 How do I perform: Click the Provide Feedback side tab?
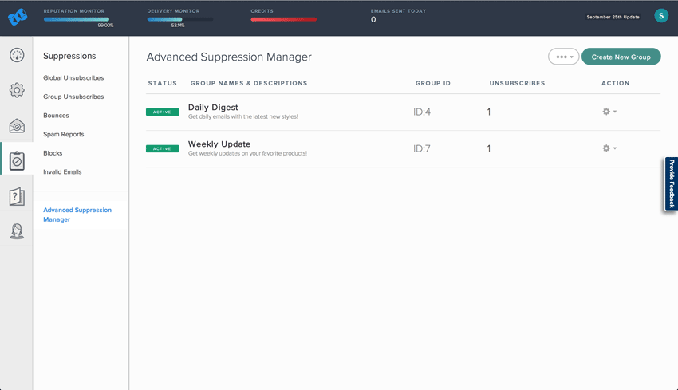(x=672, y=183)
